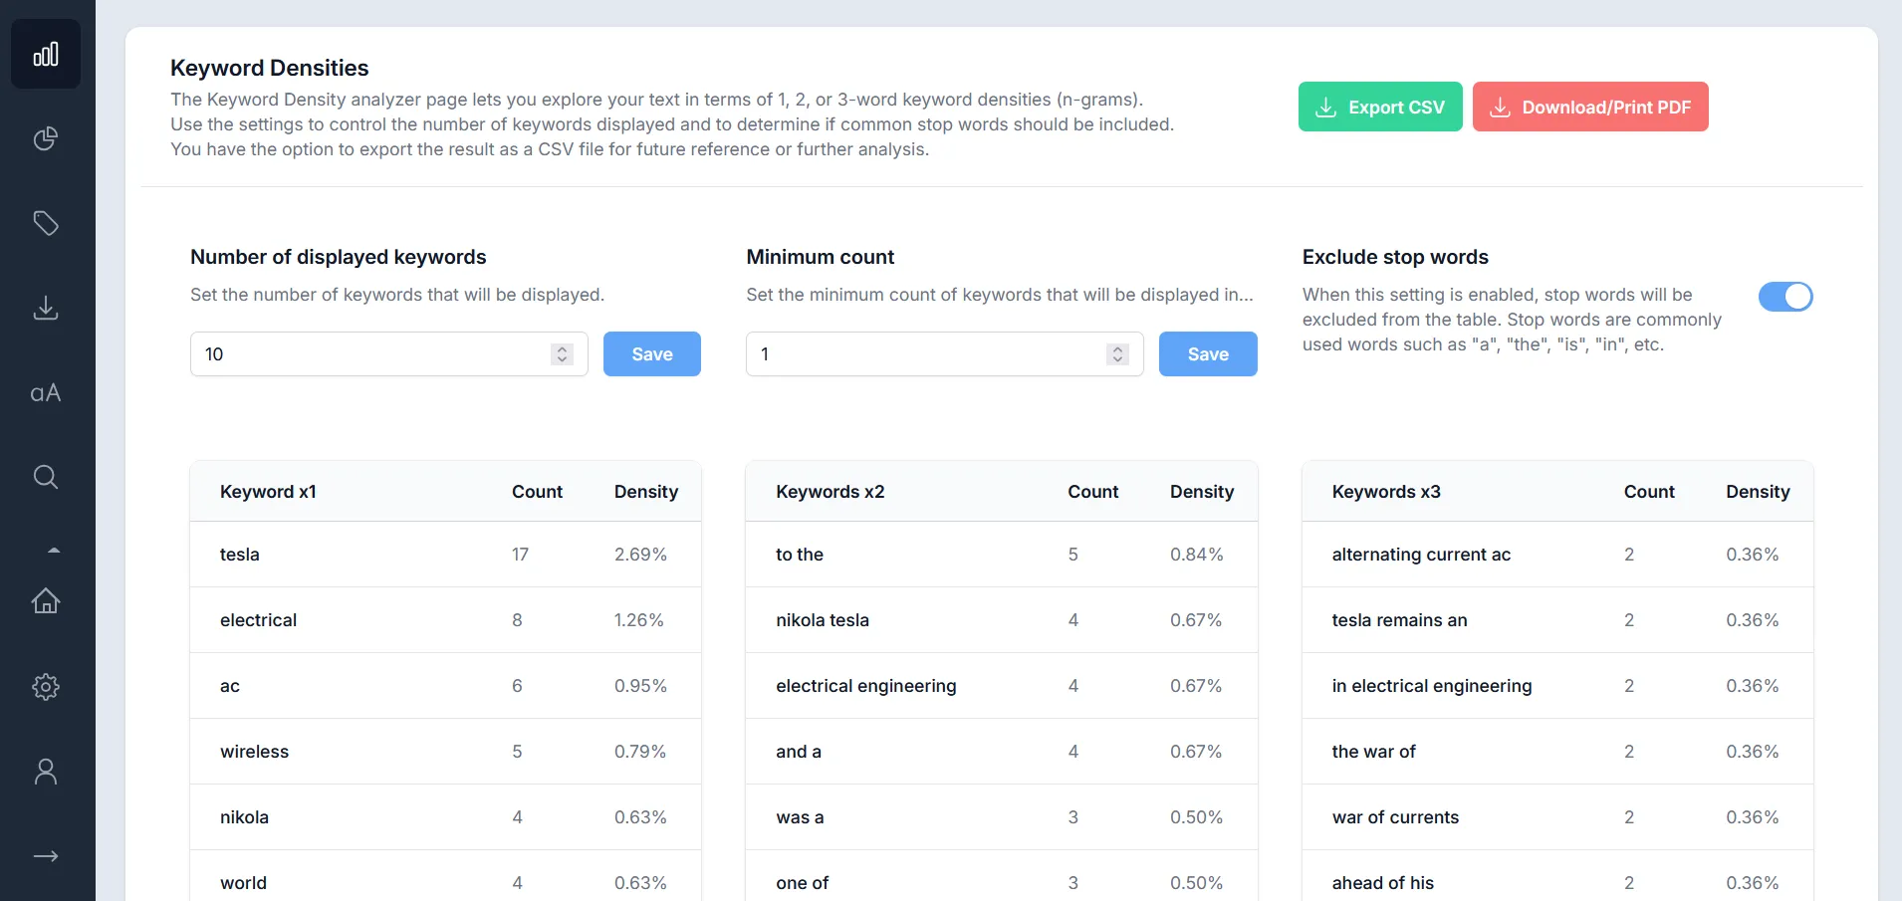Click Density header in Keywords x2 table

(x=1202, y=492)
